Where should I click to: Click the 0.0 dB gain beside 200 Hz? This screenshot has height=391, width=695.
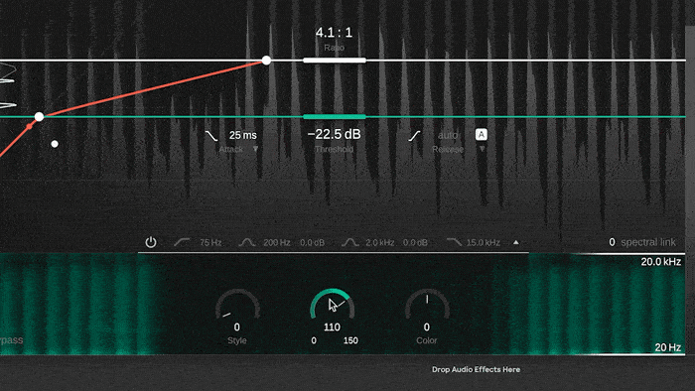pos(312,243)
